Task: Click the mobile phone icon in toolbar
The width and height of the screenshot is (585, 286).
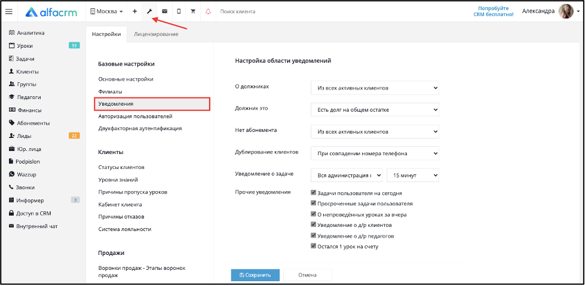Action: pyautogui.click(x=179, y=11)
